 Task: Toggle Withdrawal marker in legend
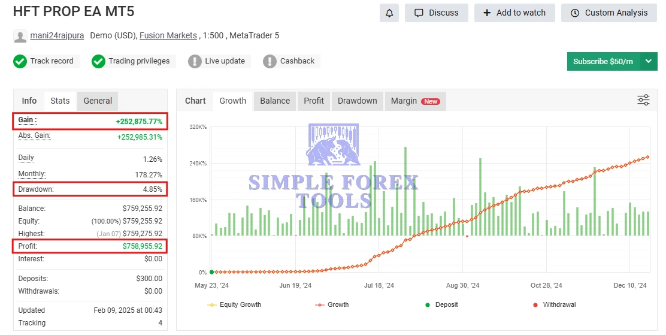coord(553,304)
